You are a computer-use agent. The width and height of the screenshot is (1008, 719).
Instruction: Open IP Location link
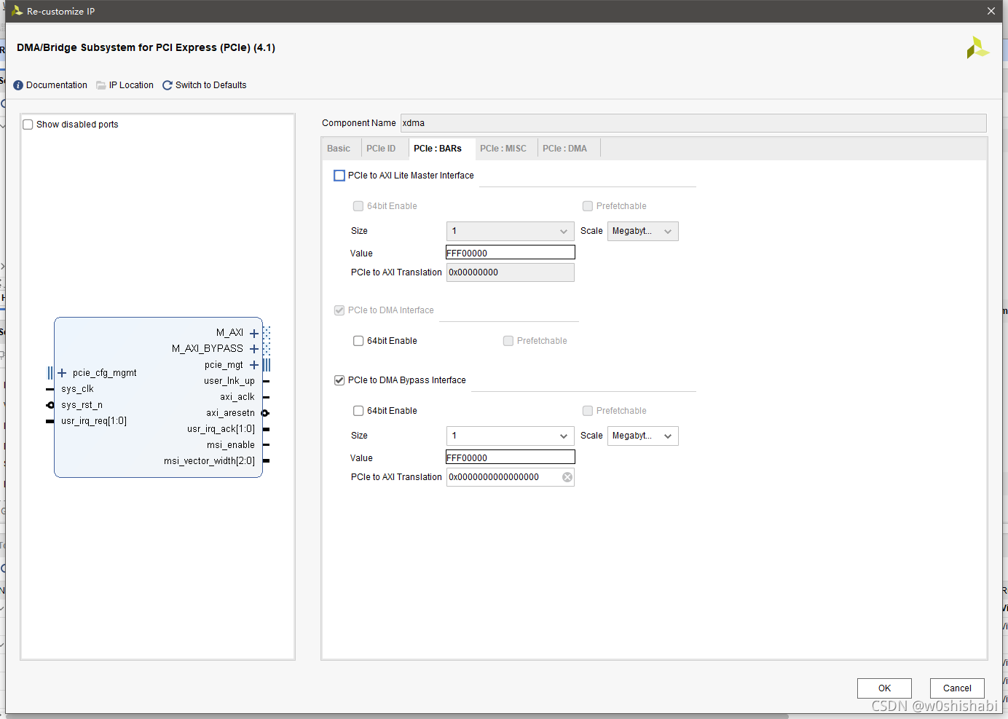131,85
